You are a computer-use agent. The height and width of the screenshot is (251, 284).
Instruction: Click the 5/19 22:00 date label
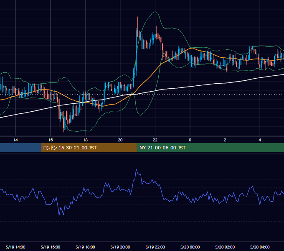click(x=155, y=247)
